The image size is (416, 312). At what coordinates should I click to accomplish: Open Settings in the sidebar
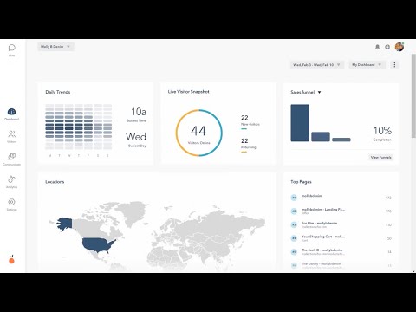point(11,205)
